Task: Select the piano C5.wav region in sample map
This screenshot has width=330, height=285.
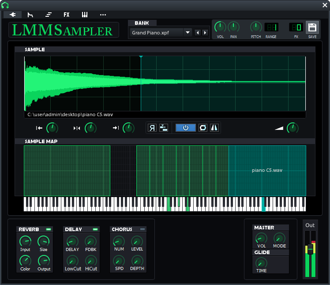Action: tap(267, 171)
